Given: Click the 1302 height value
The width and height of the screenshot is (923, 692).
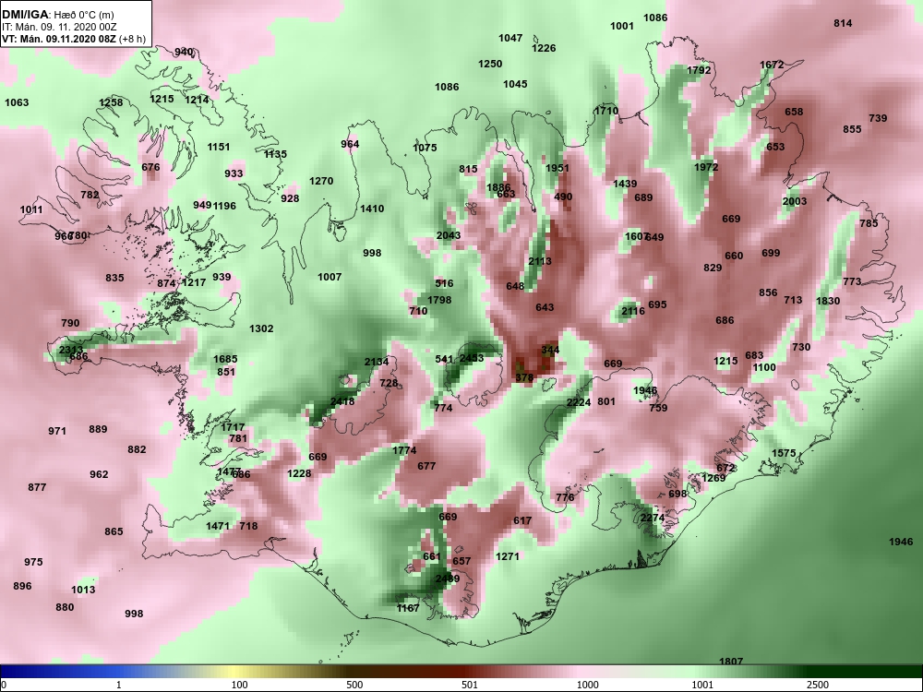Looking at the screenshot, I should tap(261, 328).
